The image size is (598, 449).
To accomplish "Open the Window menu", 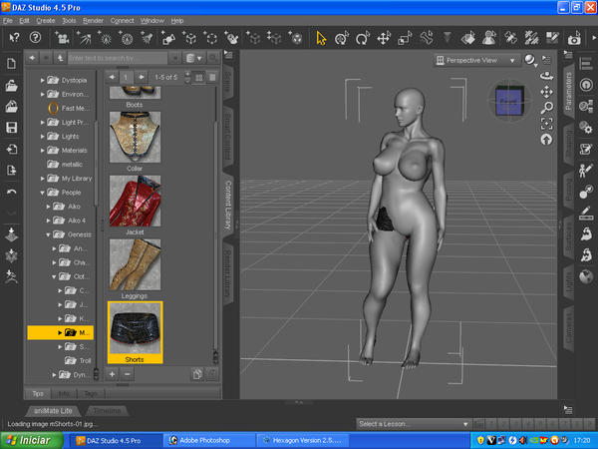I will pyautogui.click(x=151, y=21).
